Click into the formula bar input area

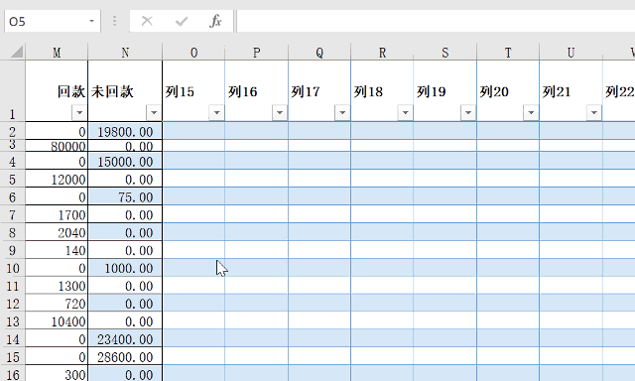tap(436, 21)
